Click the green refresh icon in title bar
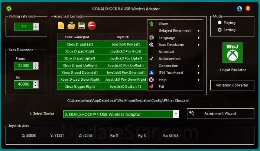Screen dimensions: 260x151 tap(9, 9)
